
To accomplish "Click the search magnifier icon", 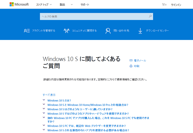I will click(150, 16).
